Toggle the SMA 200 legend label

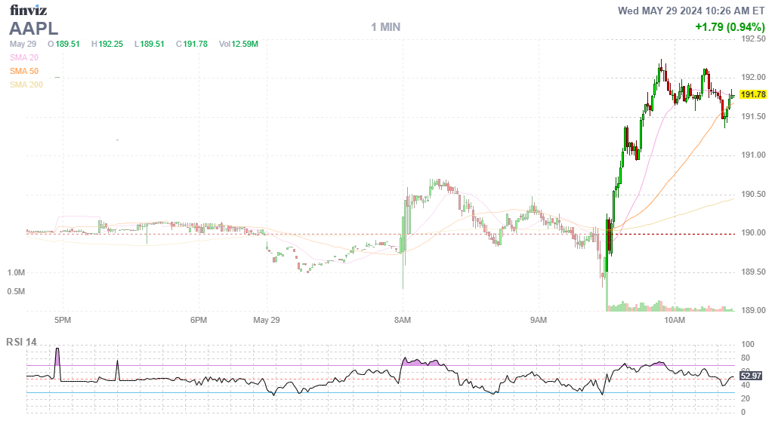pos(26,84)
